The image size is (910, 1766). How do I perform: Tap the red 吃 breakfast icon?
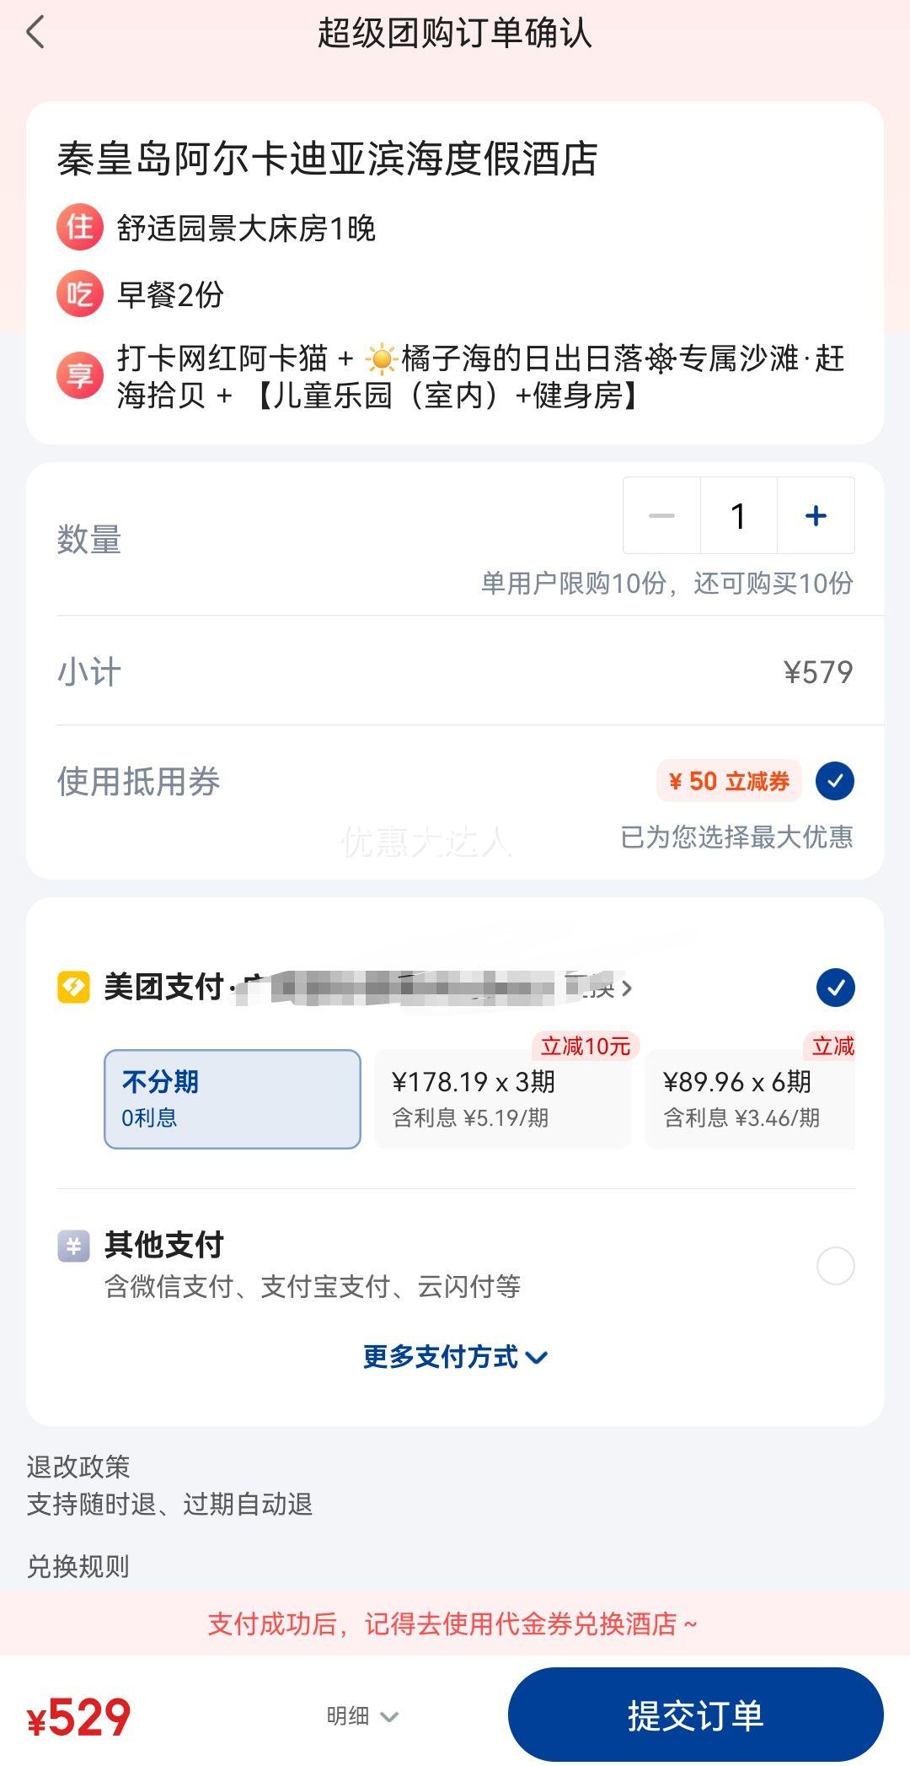pyautogui.click(x=80, y=294)
